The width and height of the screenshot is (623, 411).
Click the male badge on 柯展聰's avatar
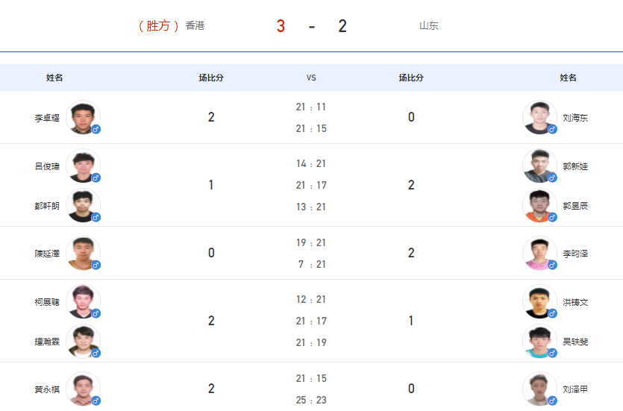[96, 314]
